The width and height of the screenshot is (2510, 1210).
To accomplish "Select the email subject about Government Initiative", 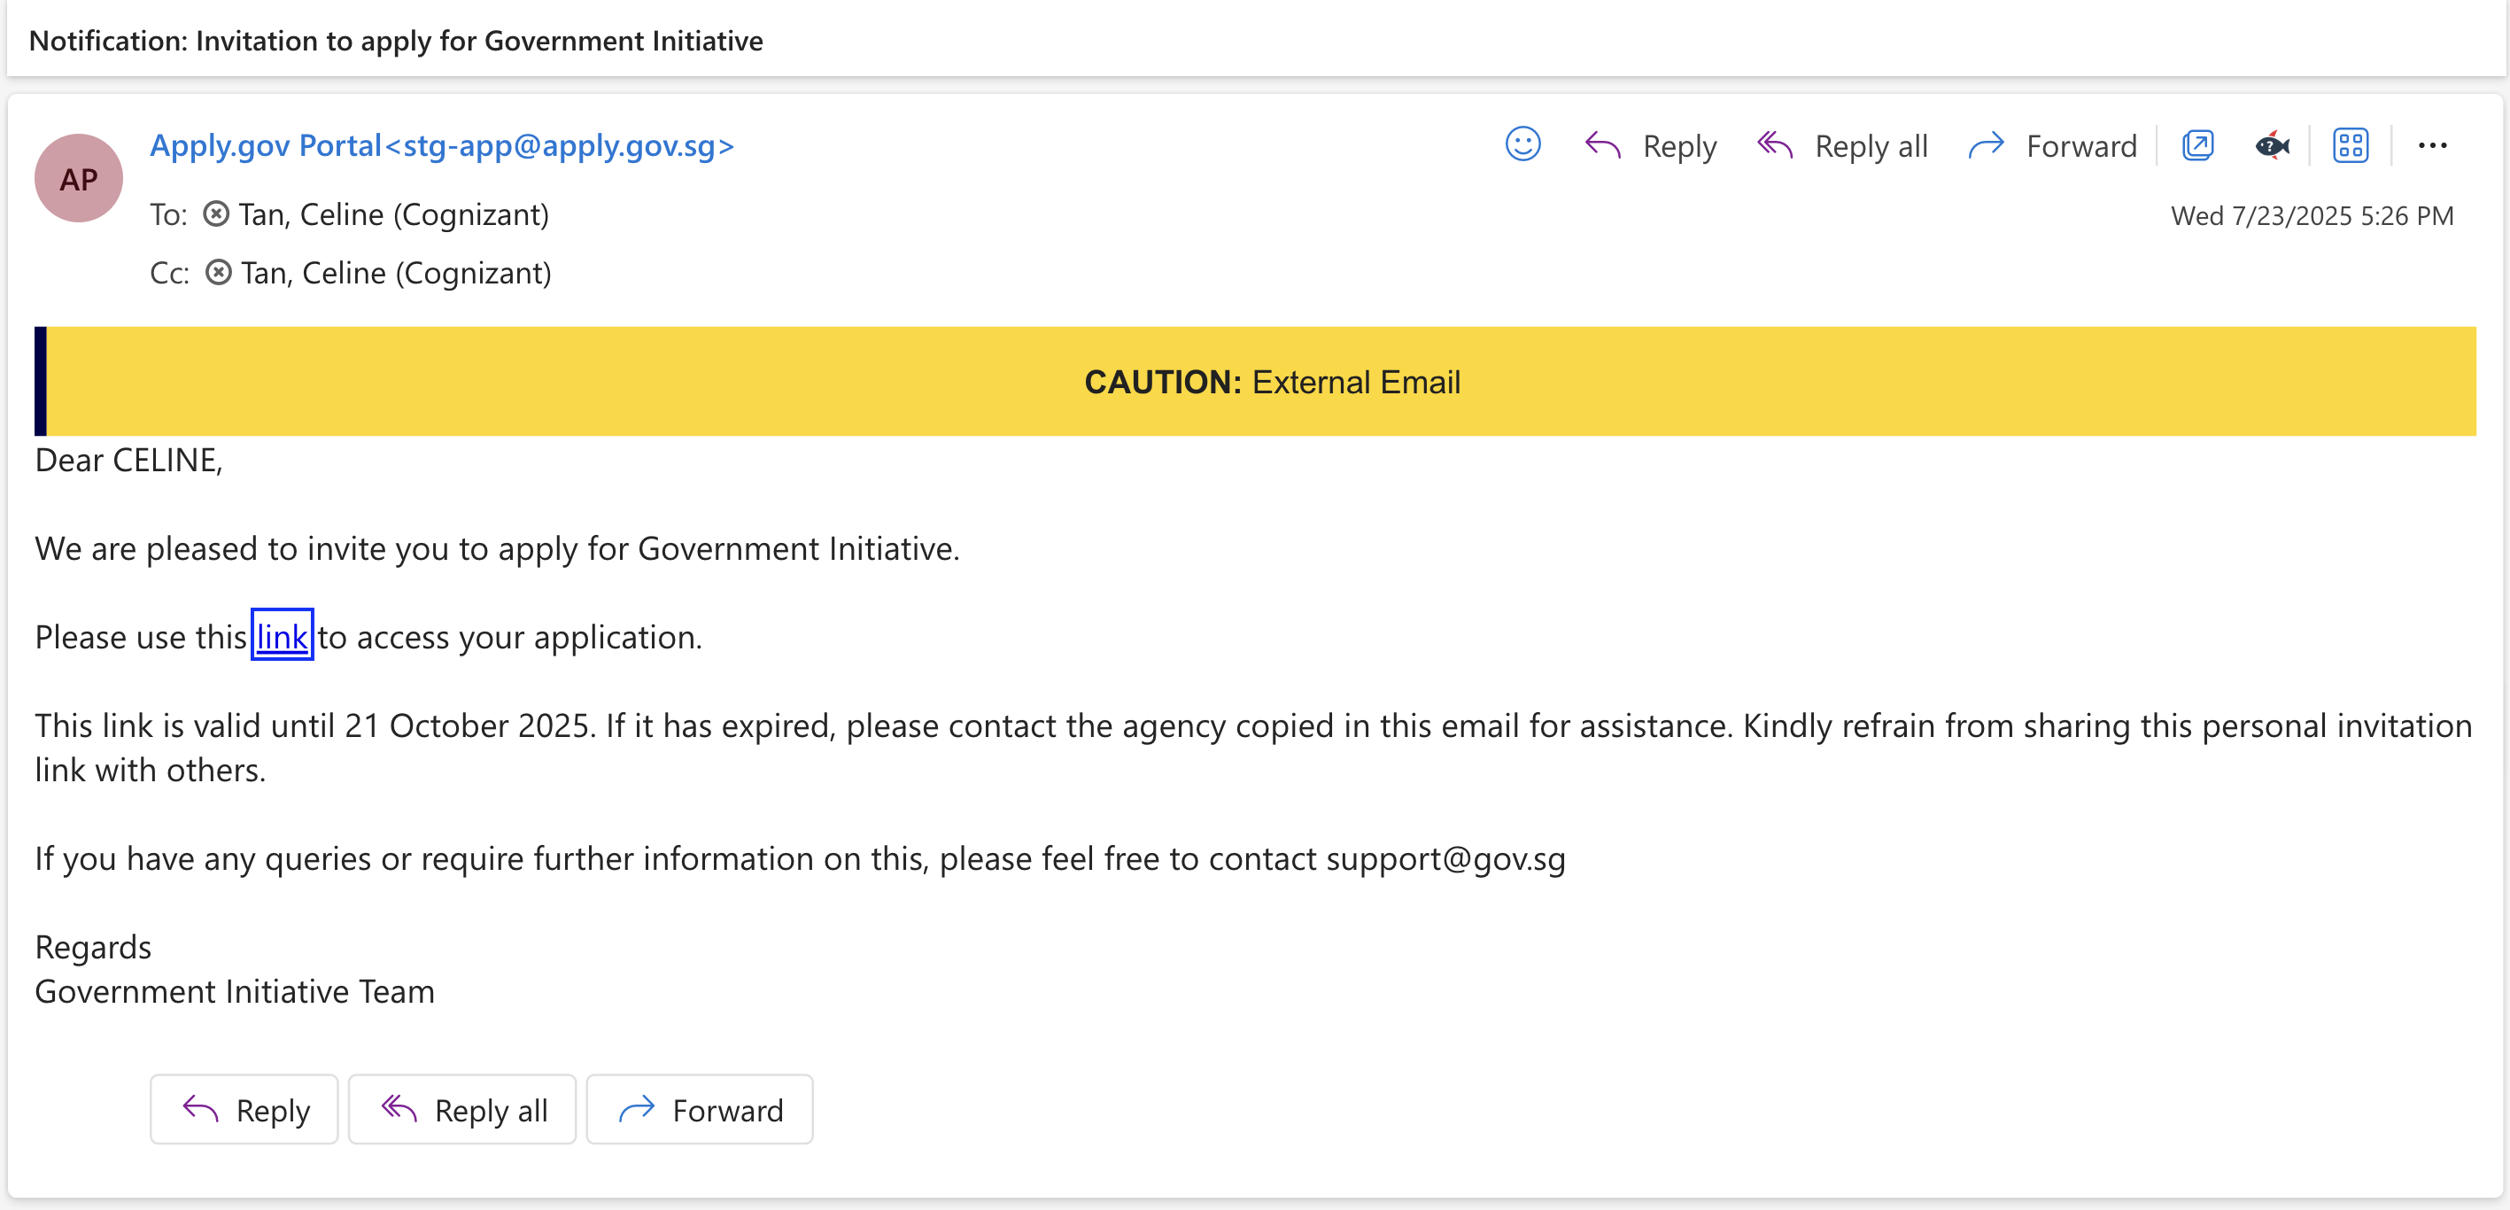I will coord(396,41).
